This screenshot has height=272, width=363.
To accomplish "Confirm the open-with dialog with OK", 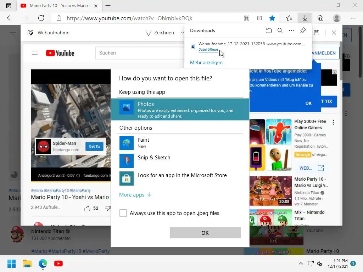I will tap(205, 233).
